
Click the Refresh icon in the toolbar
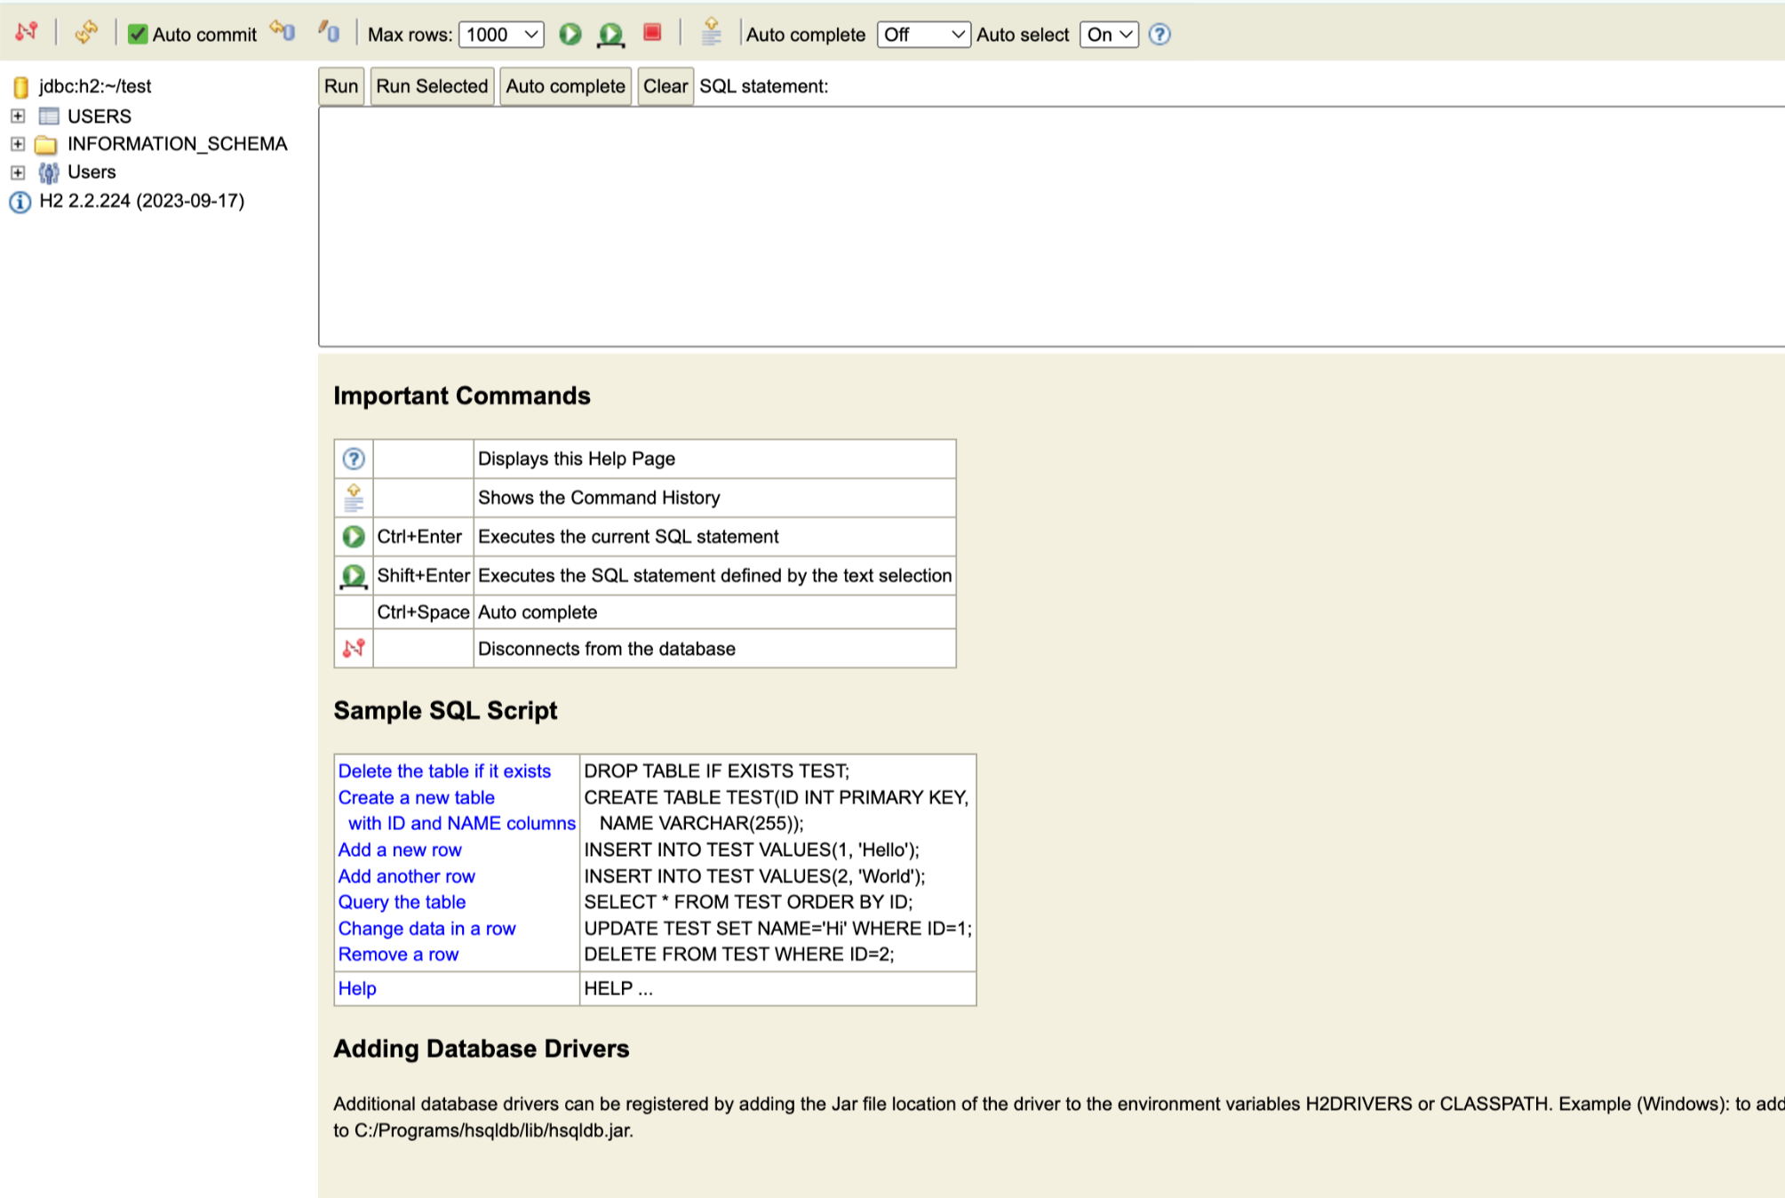[86, 33]
